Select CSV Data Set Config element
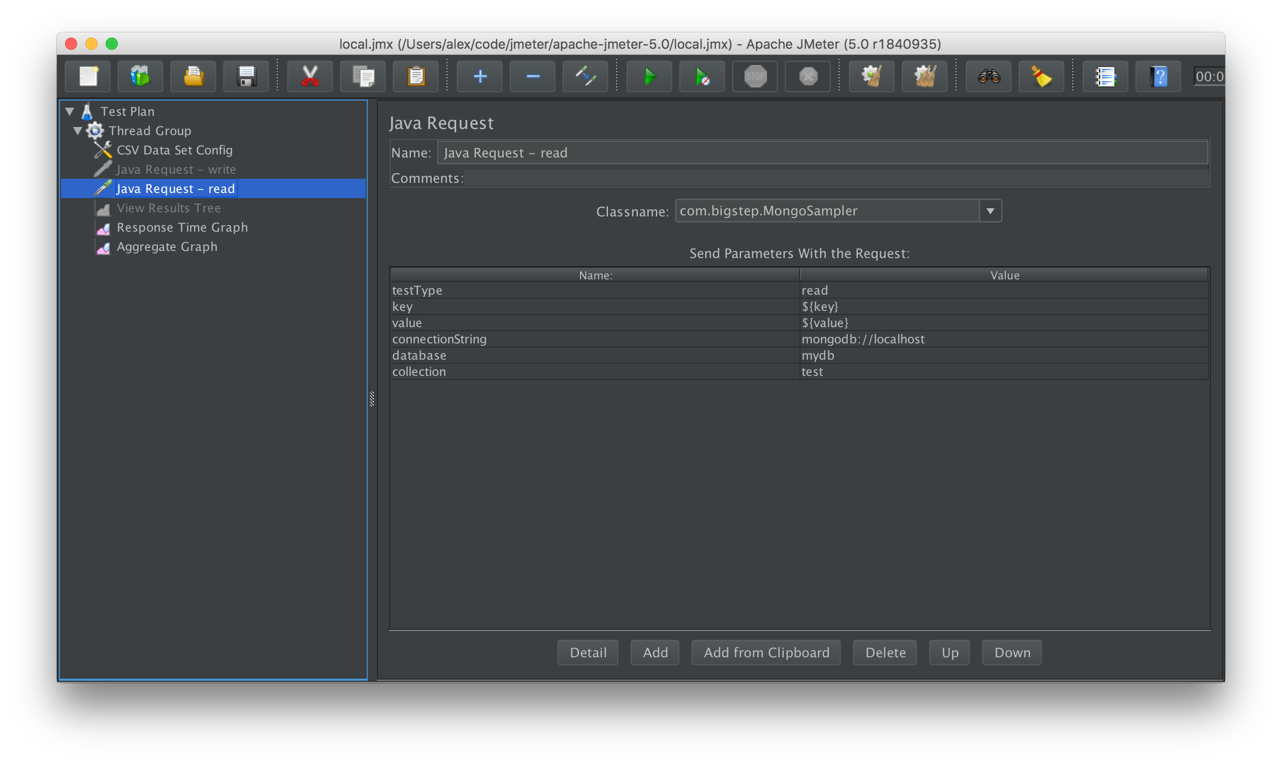1282x764 pixels. point(174,150)
